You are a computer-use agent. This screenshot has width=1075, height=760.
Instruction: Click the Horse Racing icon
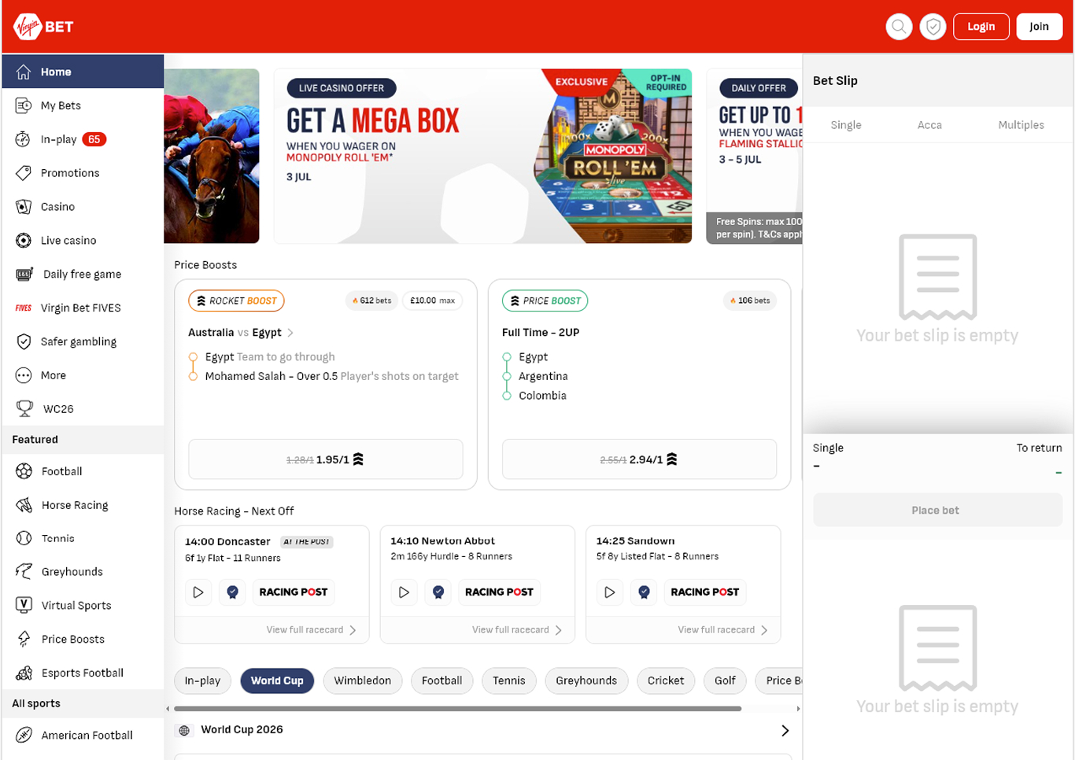(24, 505)
